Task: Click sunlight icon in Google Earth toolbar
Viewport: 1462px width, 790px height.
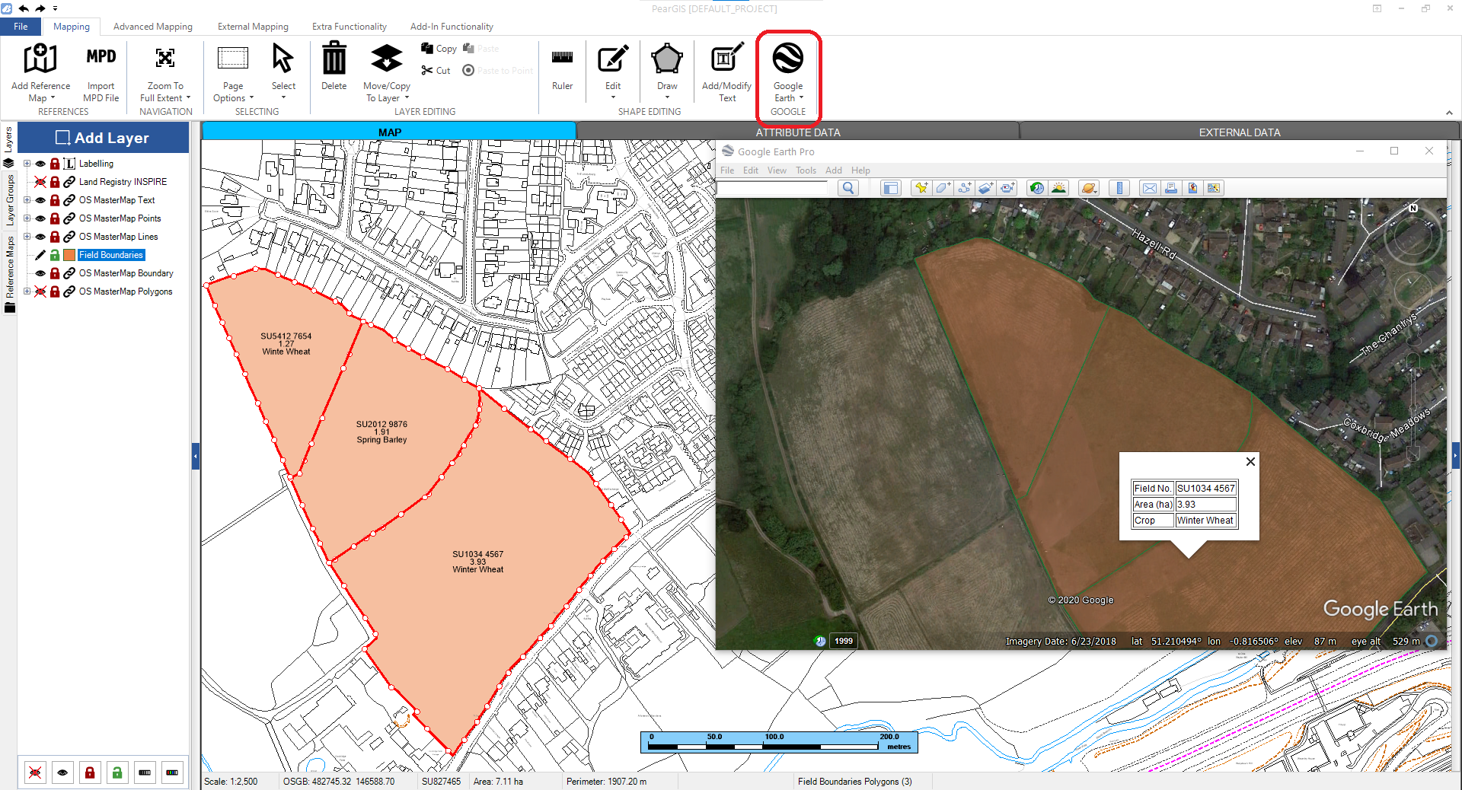Action: [x=1058, y=188]
